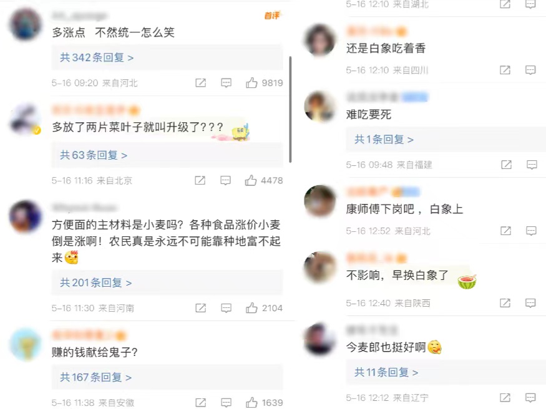Open 共11条回复 under 今麦郎 comment
546x409 pixels.
pos(386,372)
